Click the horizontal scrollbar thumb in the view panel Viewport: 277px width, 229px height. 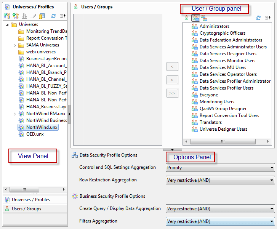pyautogui.click(x=24, y=190)
